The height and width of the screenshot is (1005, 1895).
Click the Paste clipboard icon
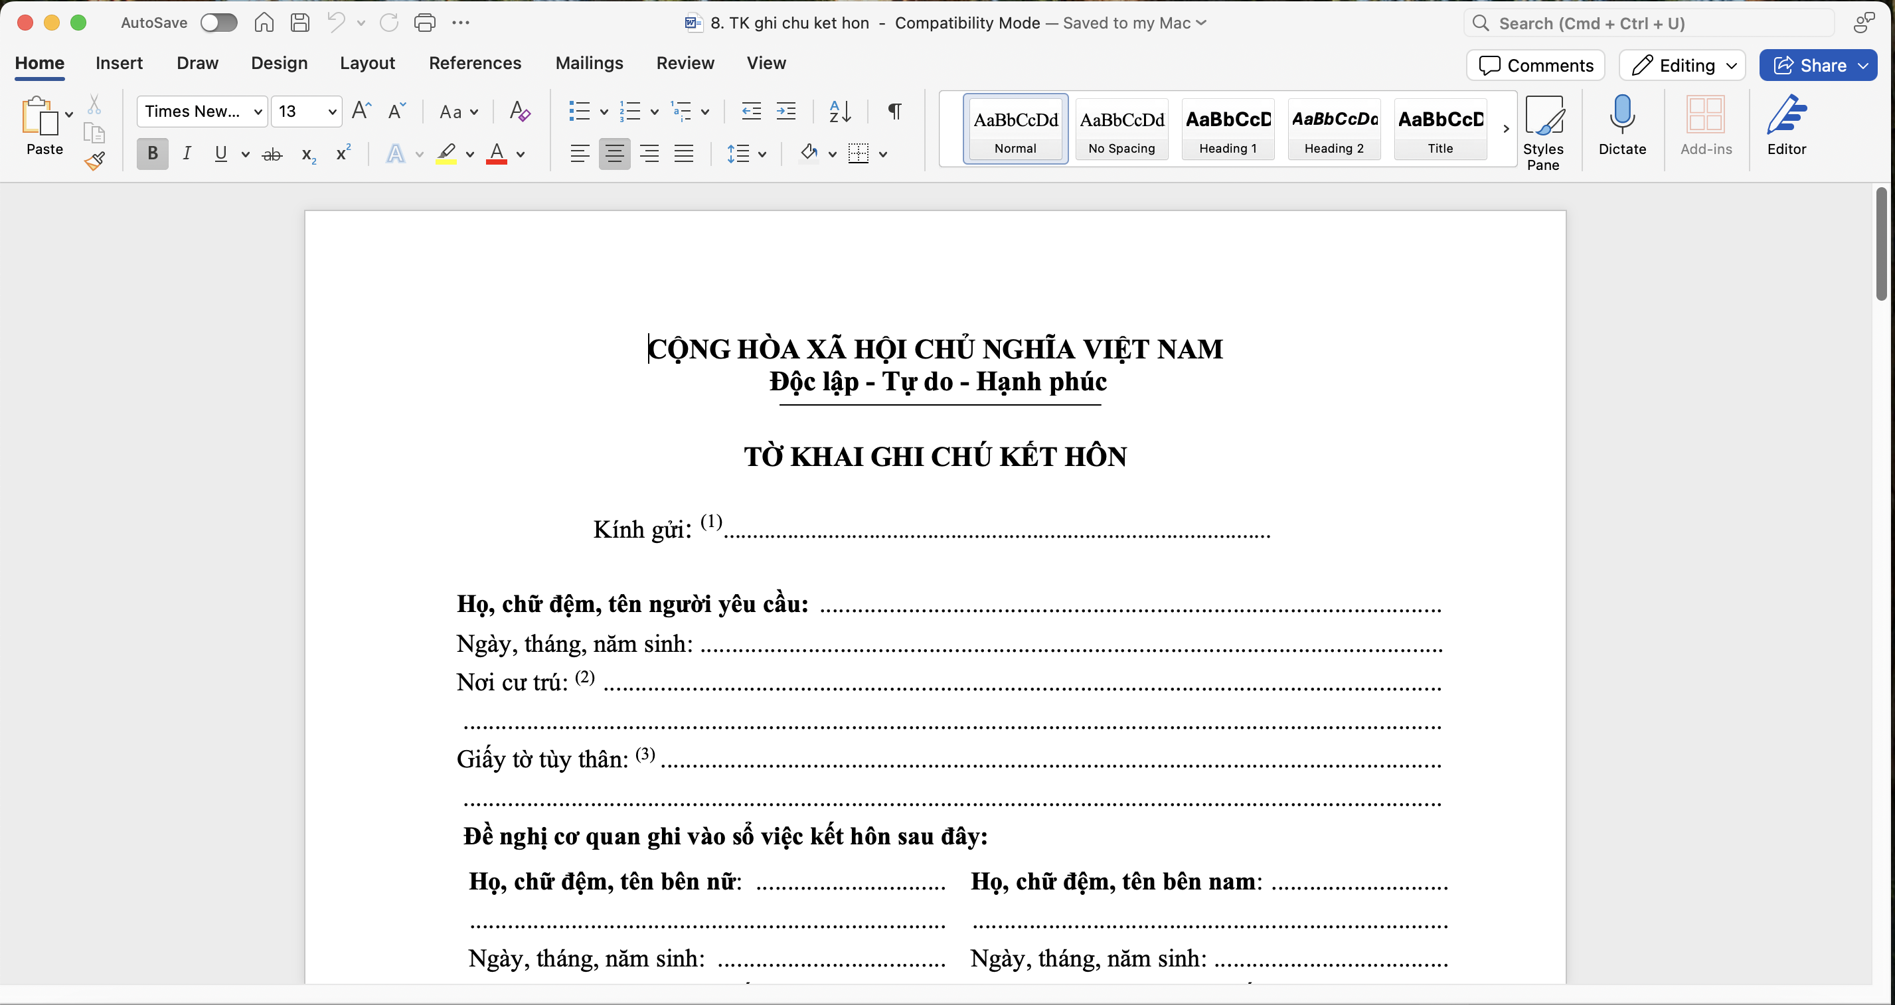[39, 116]
